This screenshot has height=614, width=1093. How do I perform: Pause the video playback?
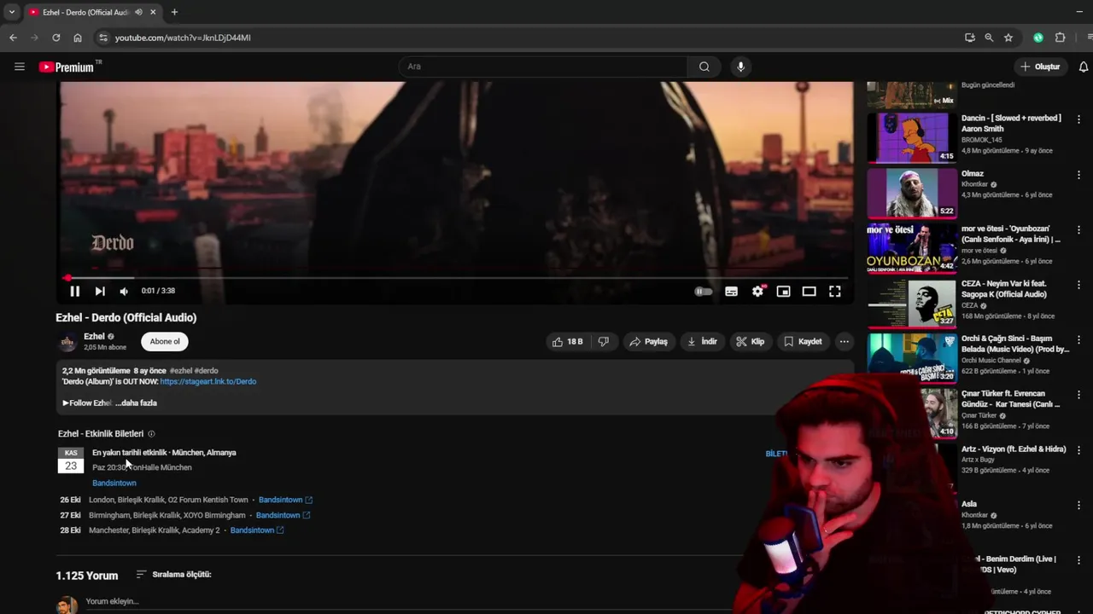click(74, 291)
